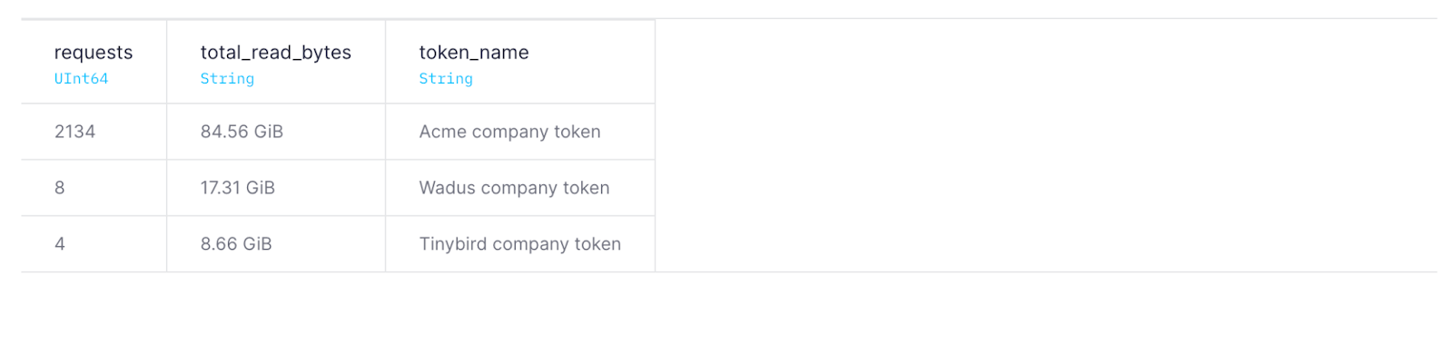Image resolution: width=1453 pixels, height=345 pixels.
Task: Select the UInt64 type label under requests
Action: point(81,79)
